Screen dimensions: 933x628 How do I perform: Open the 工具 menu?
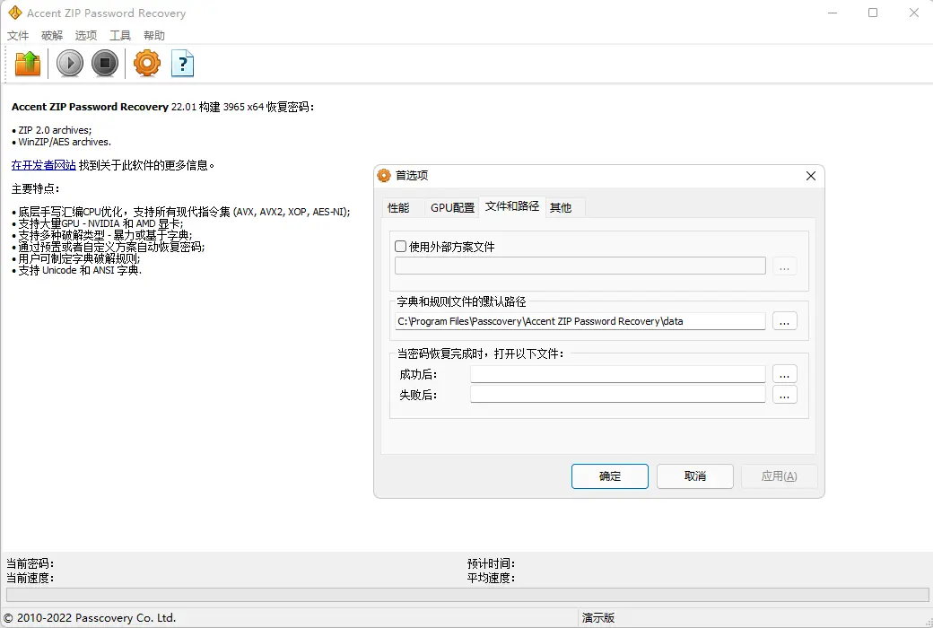pos(119,35)
